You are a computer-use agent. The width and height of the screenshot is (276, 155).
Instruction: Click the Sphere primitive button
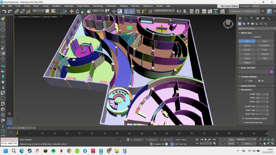pos(247,46)
